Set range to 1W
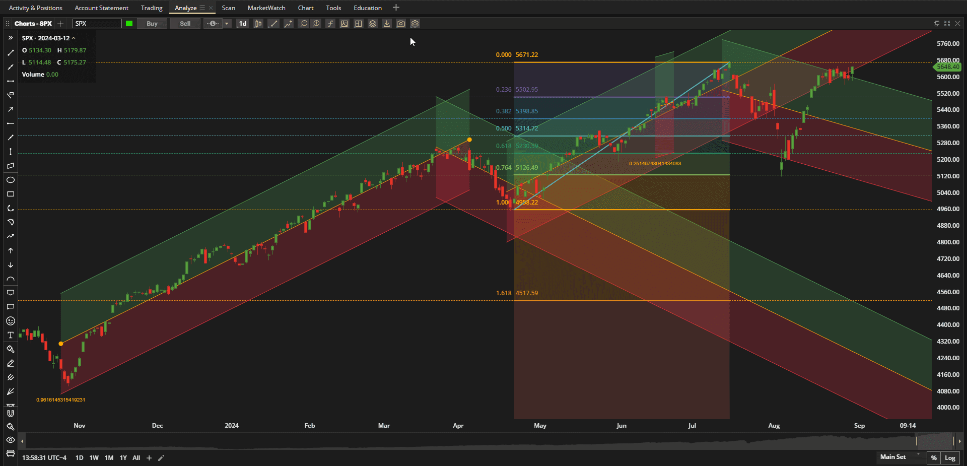This screenshot has height=466, width=967. click(x=94, y=458)
